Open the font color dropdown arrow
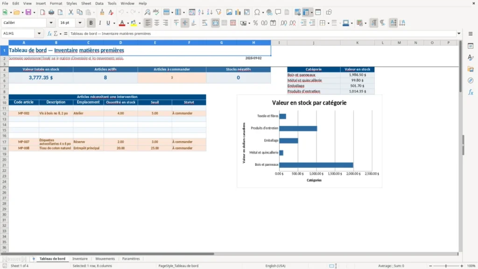This screenshot has height=269, width=478. [x=128, y=23]
